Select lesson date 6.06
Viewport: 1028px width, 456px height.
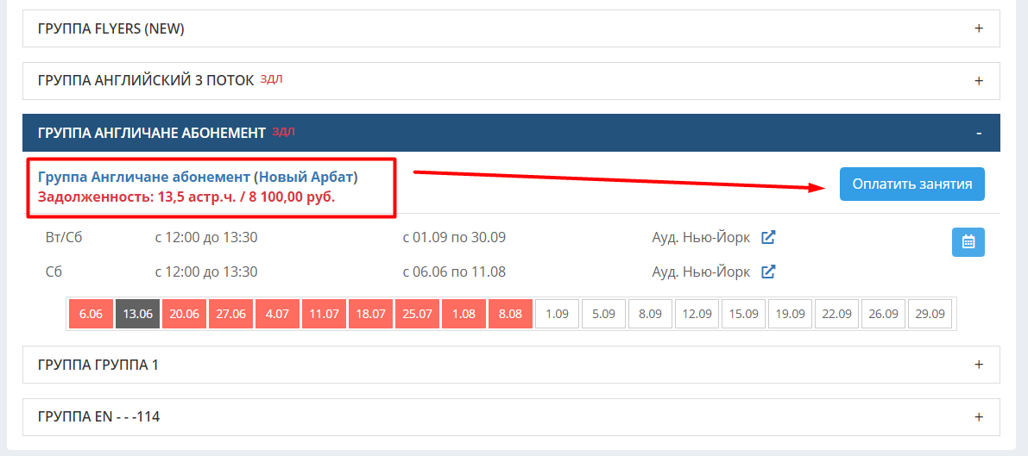91,314
